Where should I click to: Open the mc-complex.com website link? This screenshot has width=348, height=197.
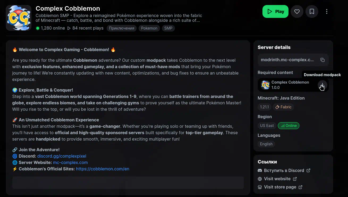[x=70, y=162]
